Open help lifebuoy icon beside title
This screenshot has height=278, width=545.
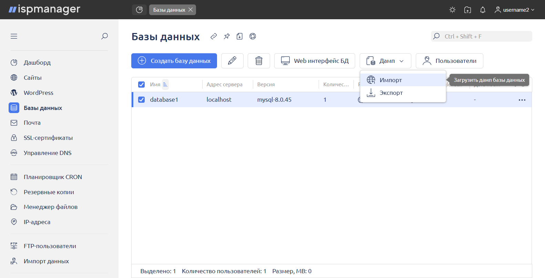[x=253, y=36]
